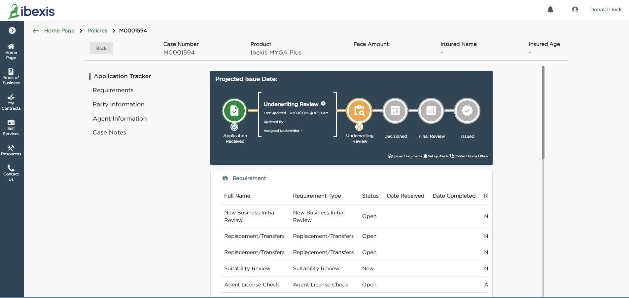Expand the sidebar with the arrow icon

12,30
